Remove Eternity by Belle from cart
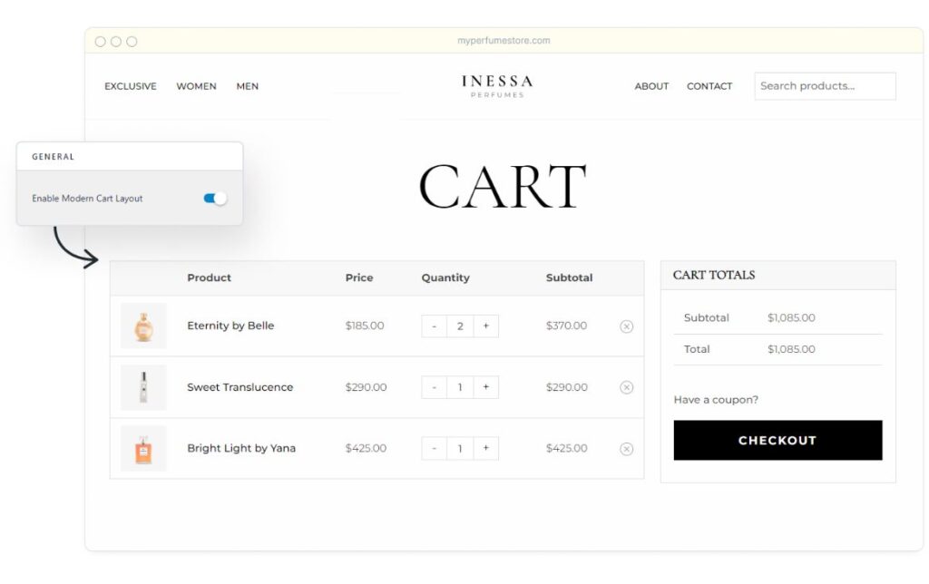 pyautogui.click(x=626, y=326)
